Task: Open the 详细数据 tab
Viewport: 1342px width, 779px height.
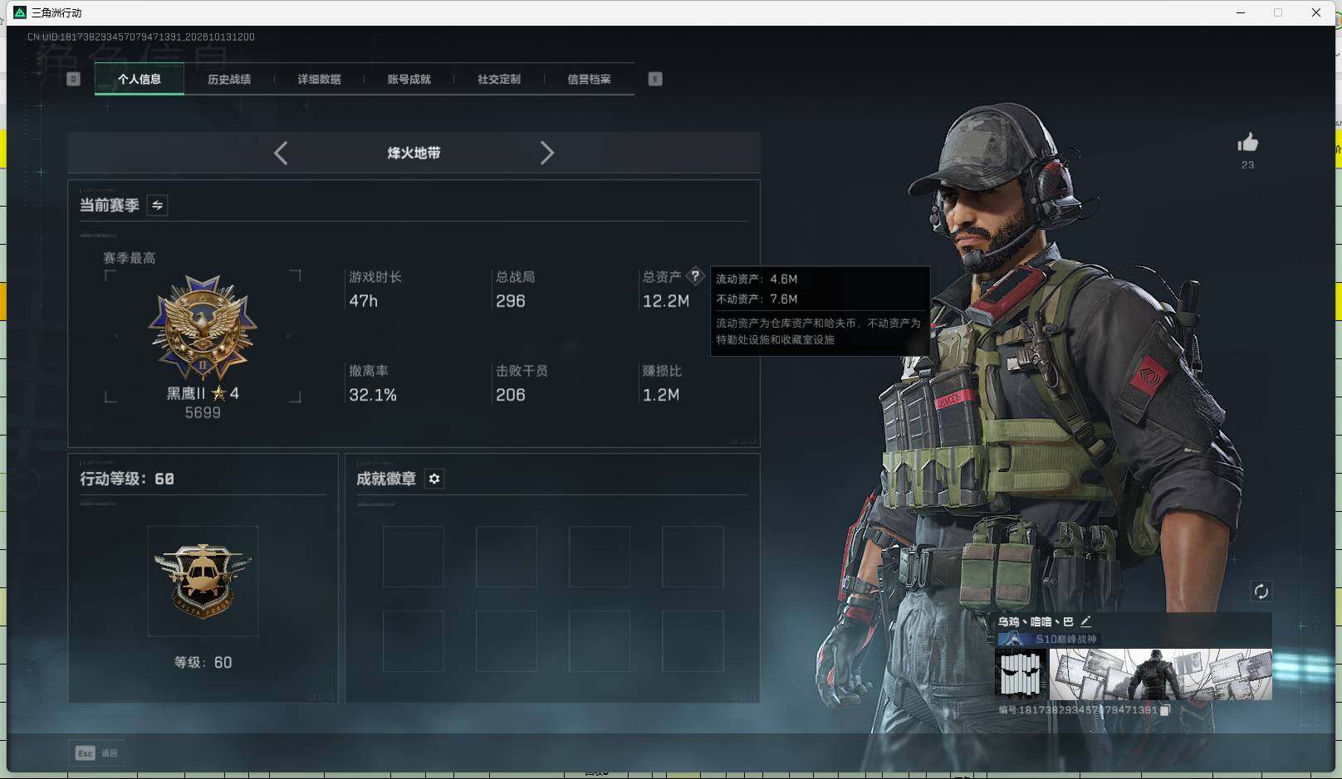Action: [x=319, y=80]
